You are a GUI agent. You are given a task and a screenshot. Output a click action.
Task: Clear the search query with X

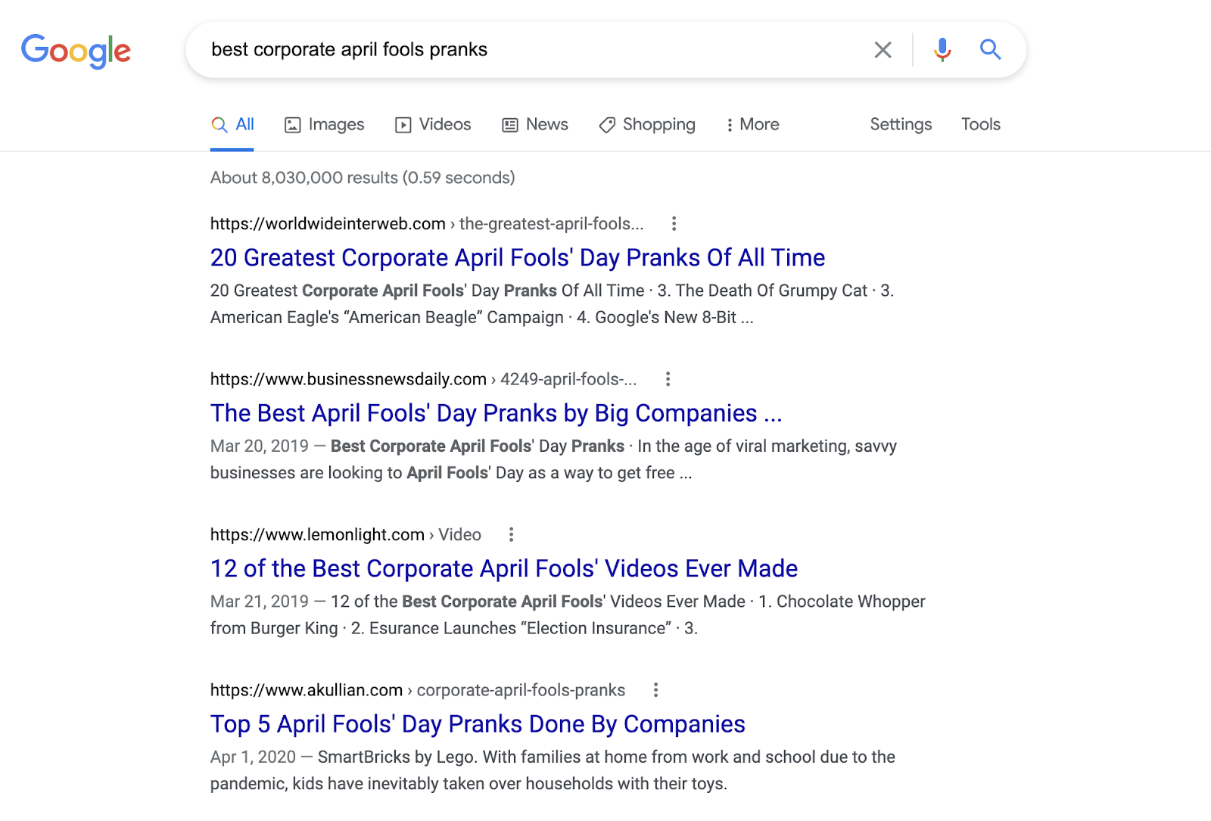pyautogui.click(x=883, y=50)
